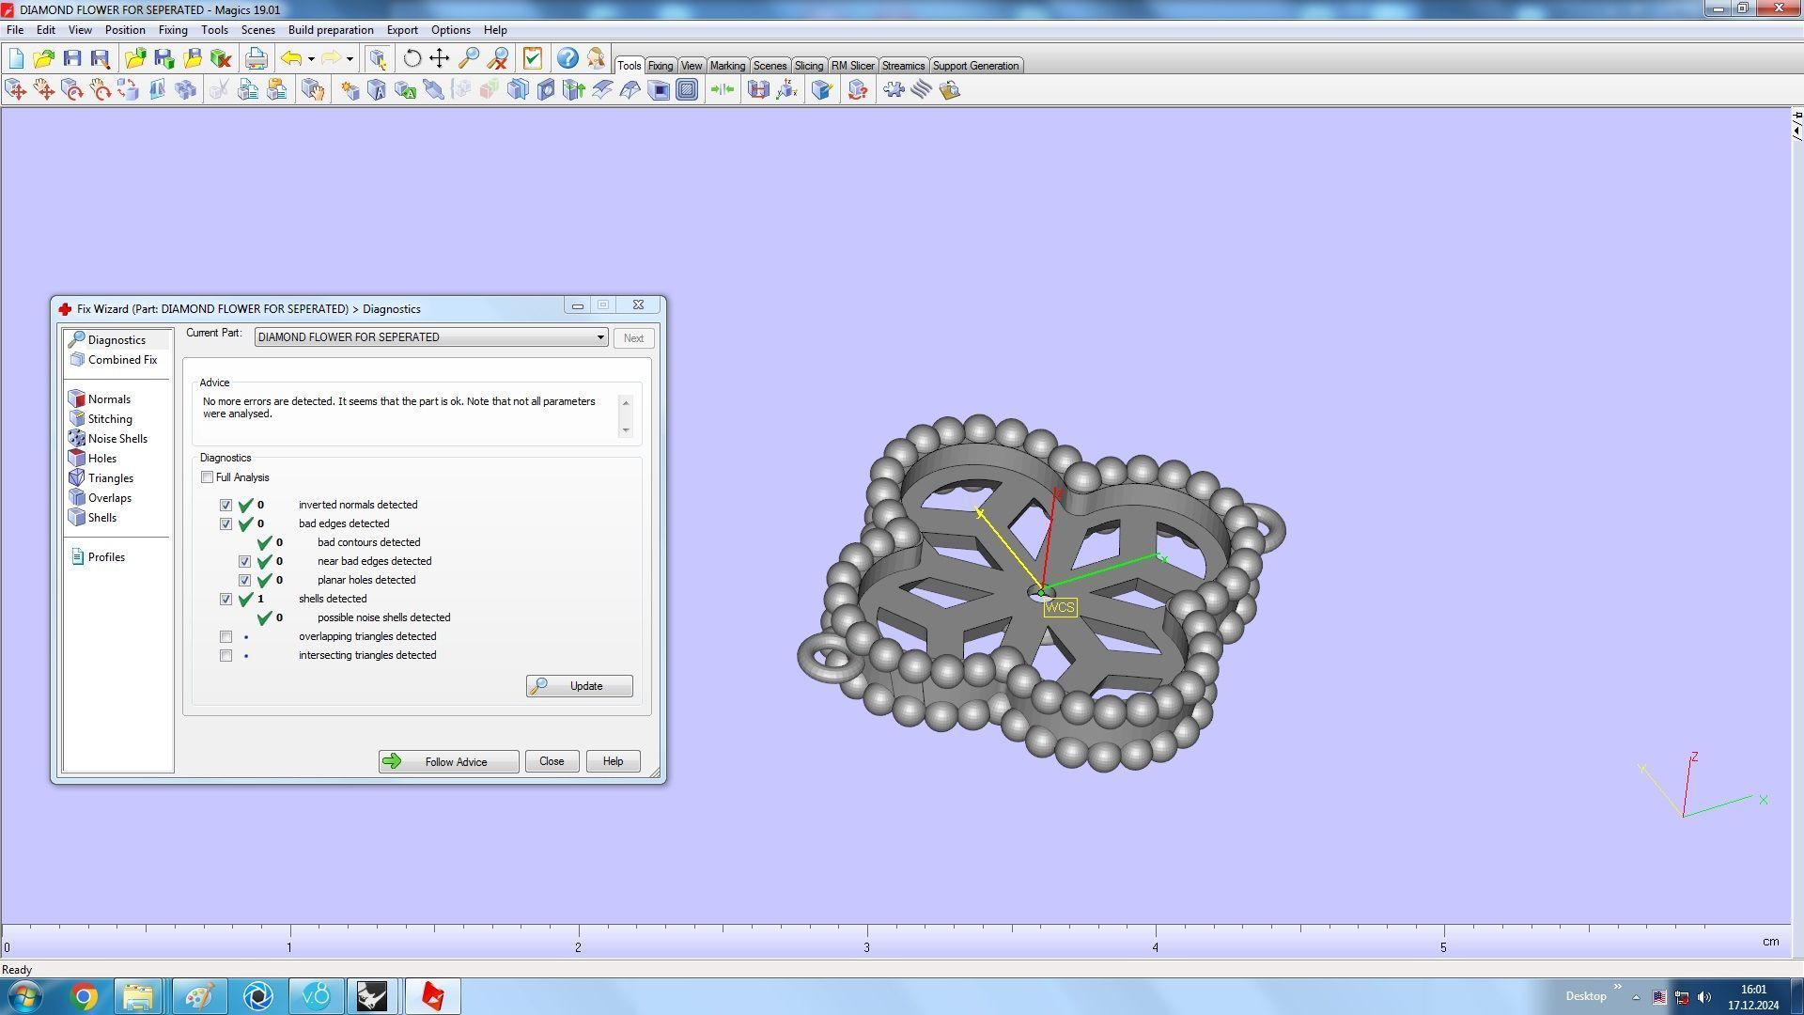
Task: Click the Zoom magnifier tool
Action: point(468,59)
